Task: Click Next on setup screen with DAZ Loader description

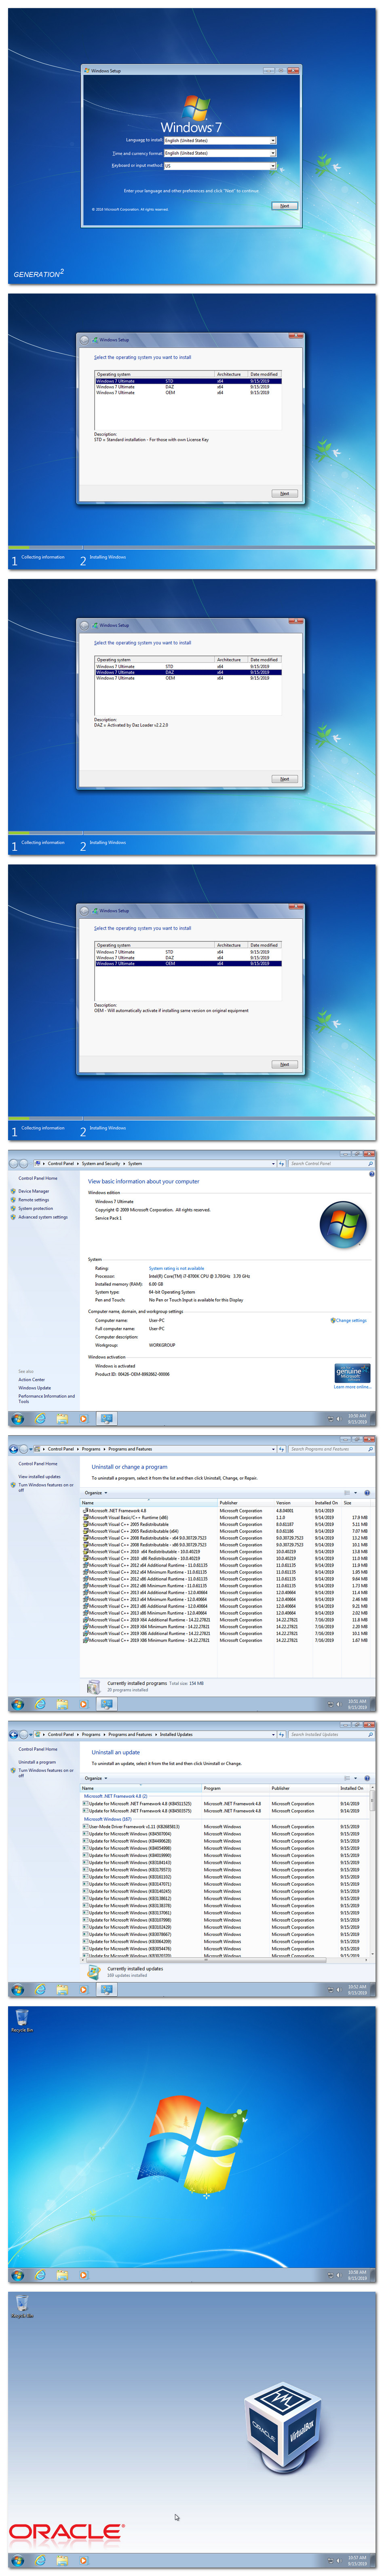Action: tap(284, 779)
